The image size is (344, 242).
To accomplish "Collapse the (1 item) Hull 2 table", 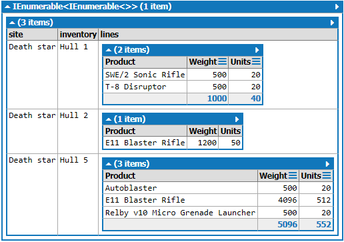I will (109, 119).
